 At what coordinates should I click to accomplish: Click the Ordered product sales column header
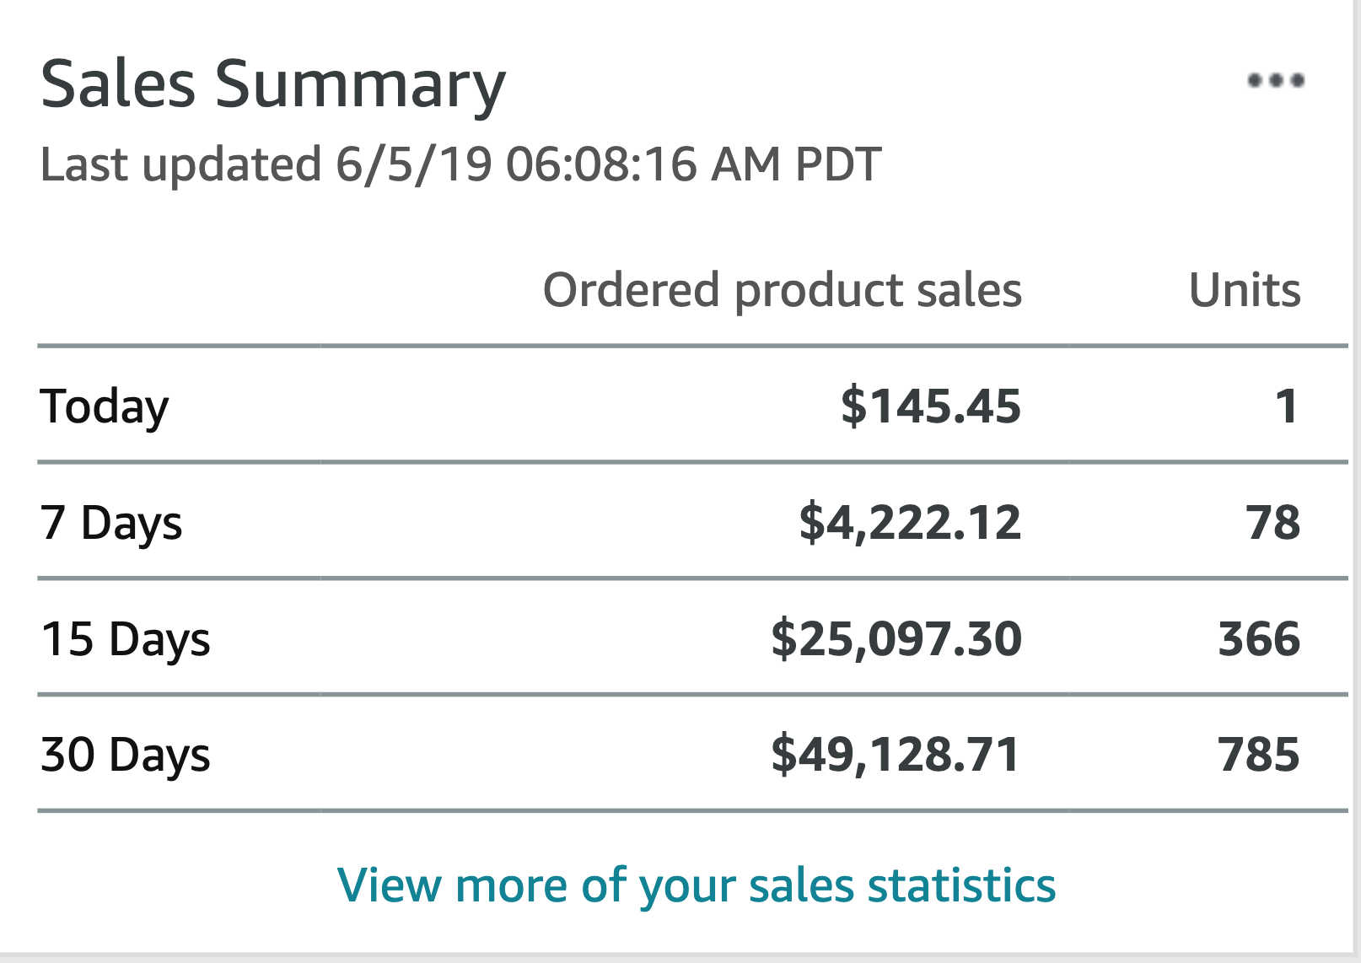click(783, 291)
